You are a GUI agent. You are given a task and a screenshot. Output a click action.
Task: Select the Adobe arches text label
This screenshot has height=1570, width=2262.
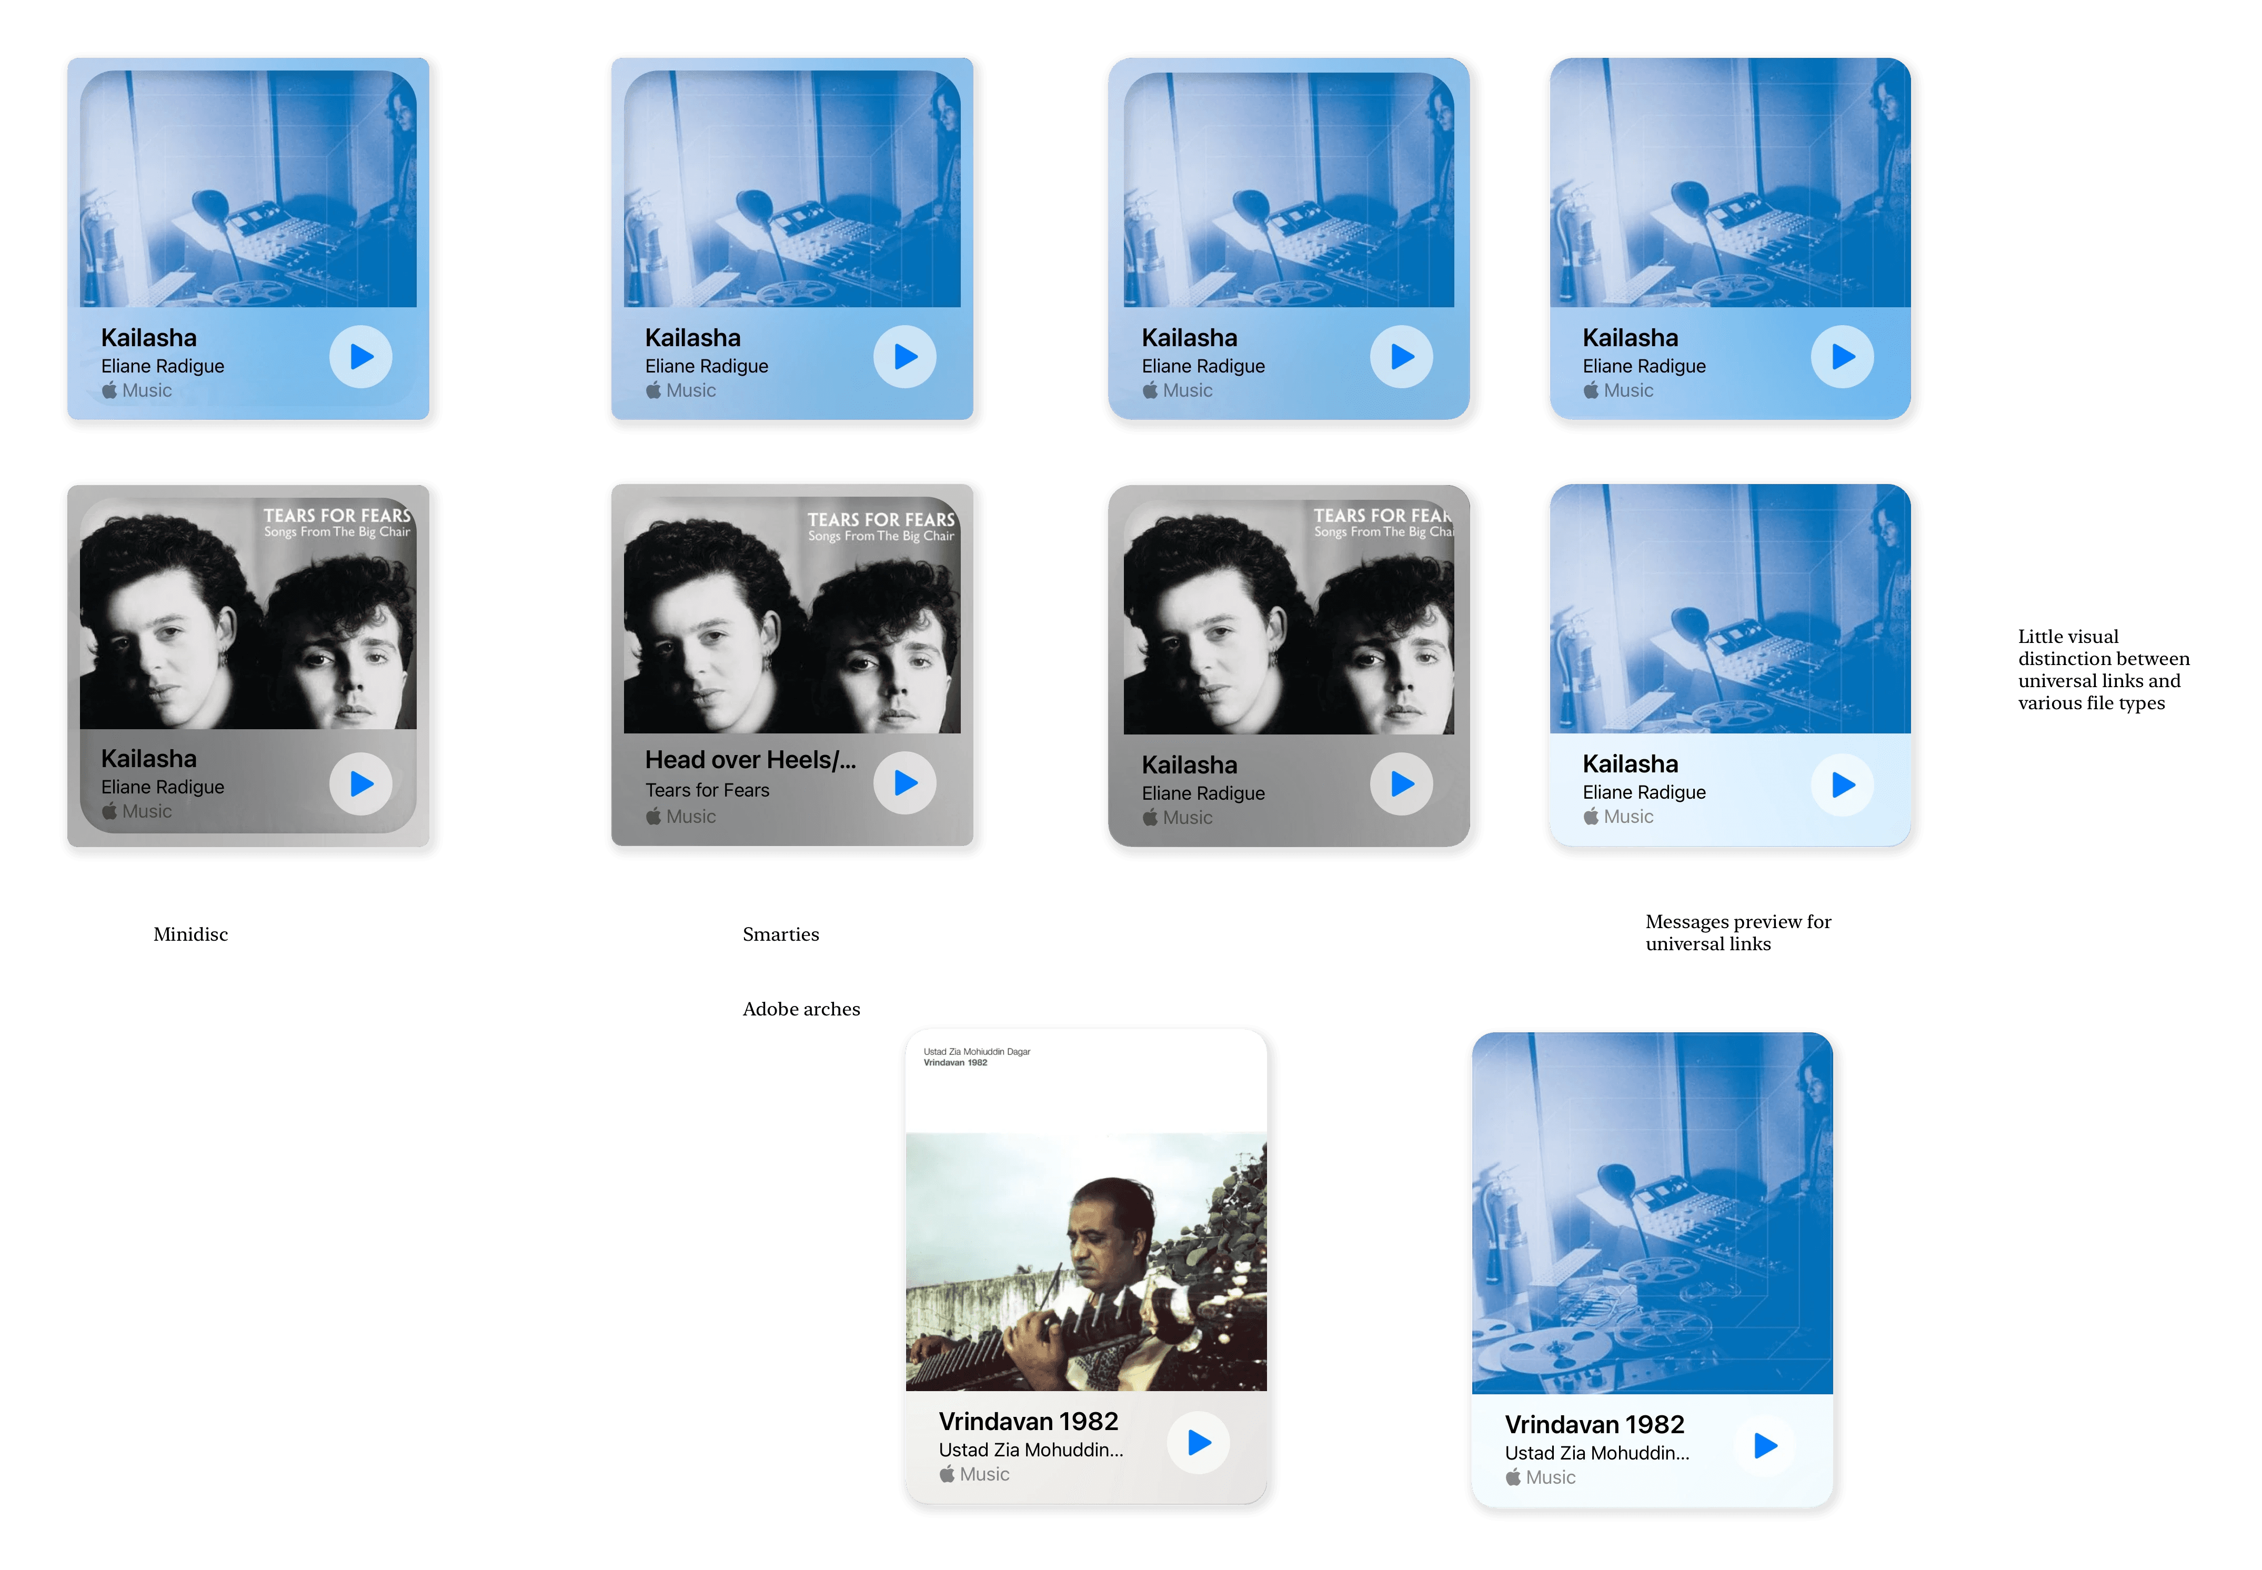point(800,1008)
